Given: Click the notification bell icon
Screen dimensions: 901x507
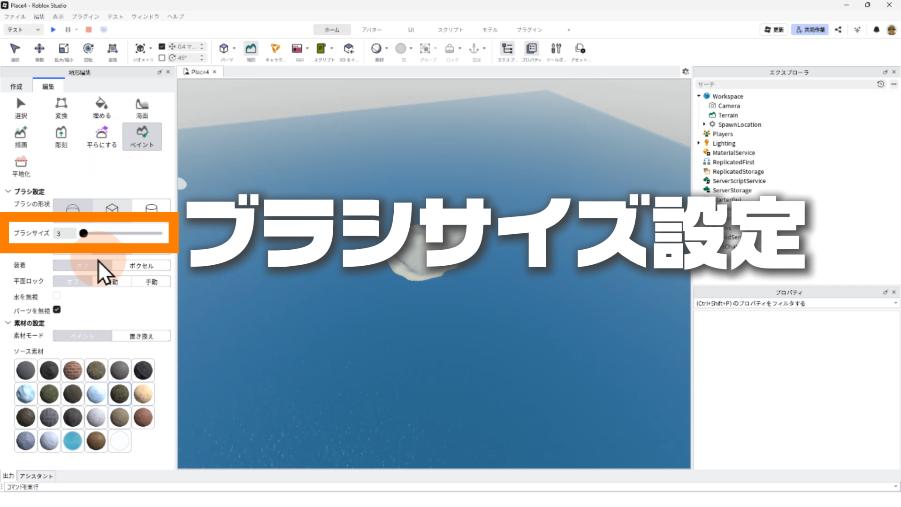Looking at the screenshot, I should coord(876,30).
